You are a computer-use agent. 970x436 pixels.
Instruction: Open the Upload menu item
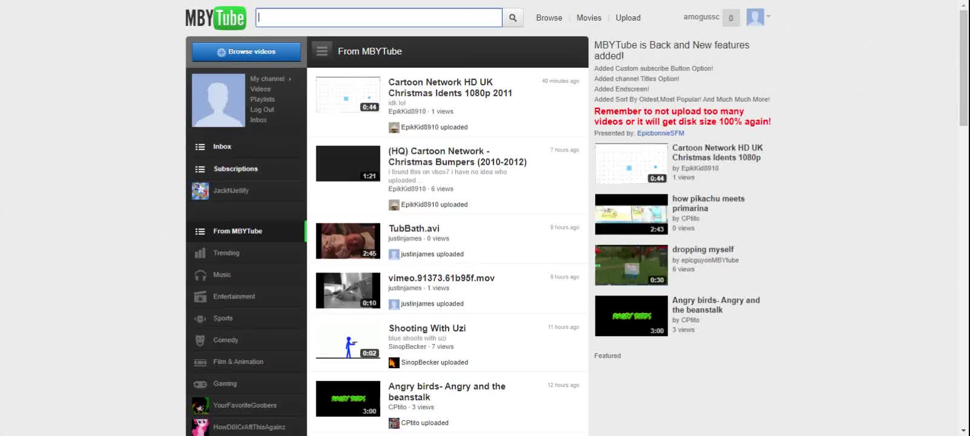pos(628,18)
